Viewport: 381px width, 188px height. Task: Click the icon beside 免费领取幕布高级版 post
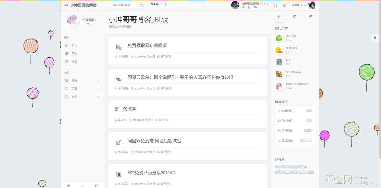118,47
